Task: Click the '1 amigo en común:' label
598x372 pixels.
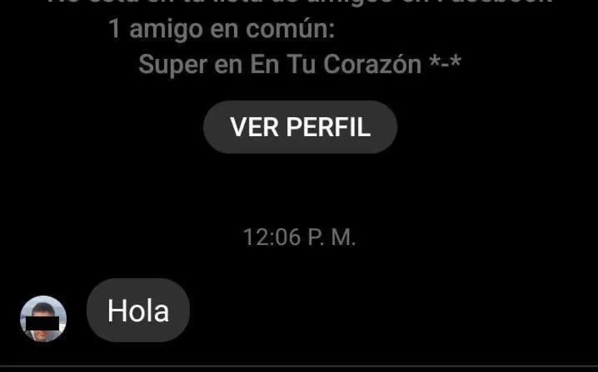Action: (221, 30)
